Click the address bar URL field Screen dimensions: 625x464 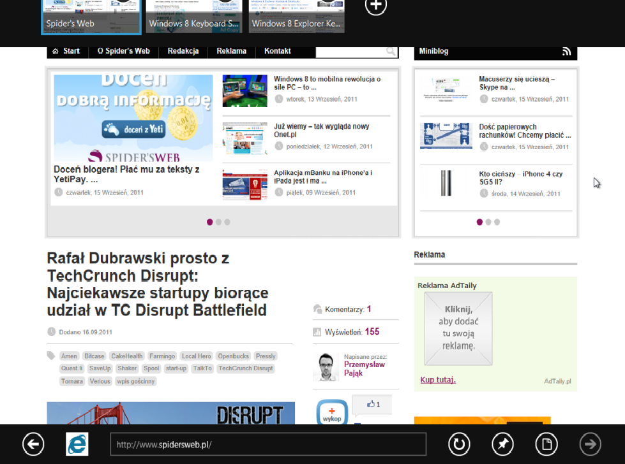point(268,444)
